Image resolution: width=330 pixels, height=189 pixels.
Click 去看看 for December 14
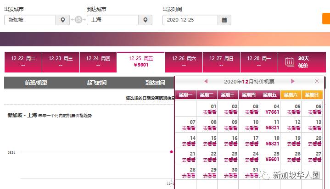coord(189,144)
